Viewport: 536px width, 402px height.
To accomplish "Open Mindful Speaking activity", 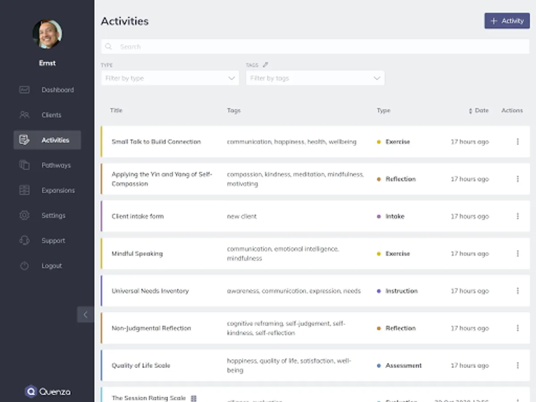I will tap(137, 254).
